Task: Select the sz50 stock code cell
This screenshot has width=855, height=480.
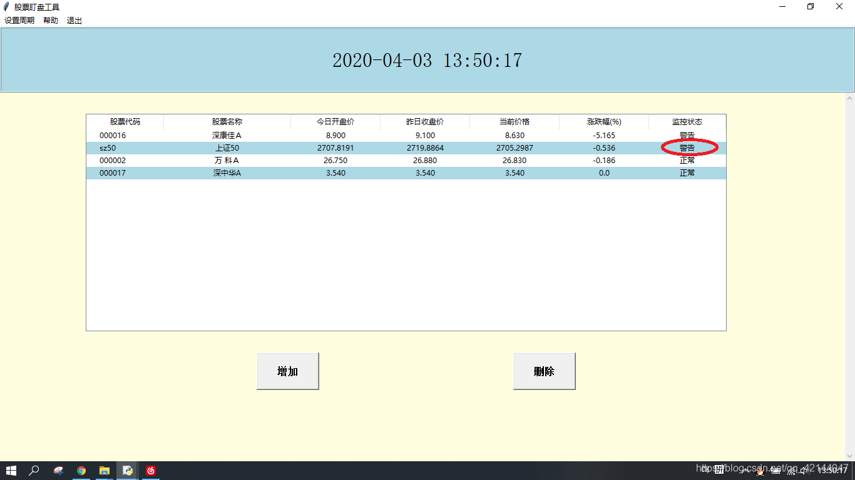Action: pos(108,148)
